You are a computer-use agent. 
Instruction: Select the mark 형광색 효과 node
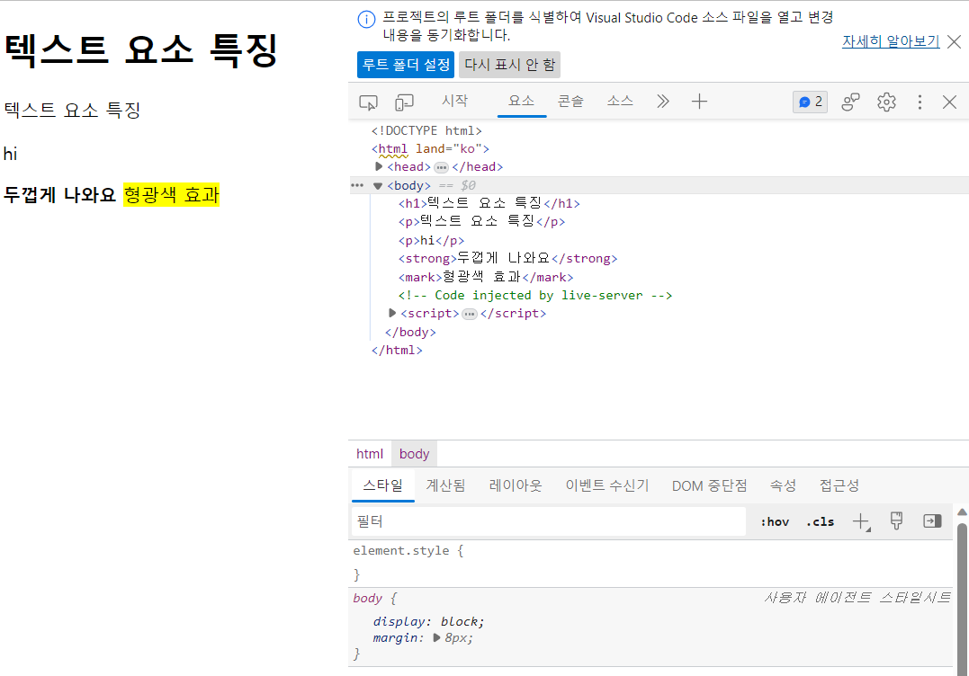[x=486, y=277]
